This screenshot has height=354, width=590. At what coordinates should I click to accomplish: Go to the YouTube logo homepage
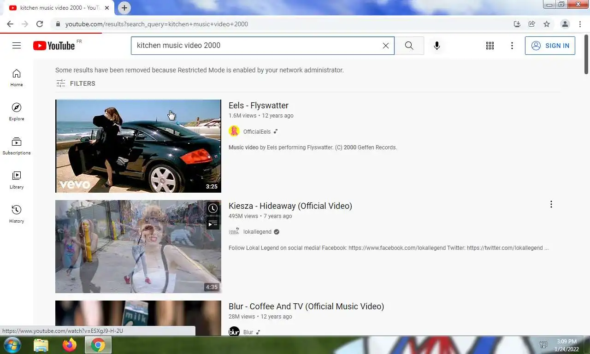pos(54,45)
